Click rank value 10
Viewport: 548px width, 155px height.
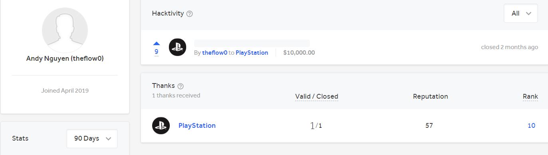click(x=531, y=125)
